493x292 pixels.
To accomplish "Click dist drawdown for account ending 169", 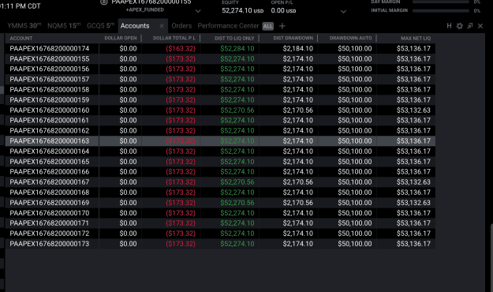I will [297, 203].
